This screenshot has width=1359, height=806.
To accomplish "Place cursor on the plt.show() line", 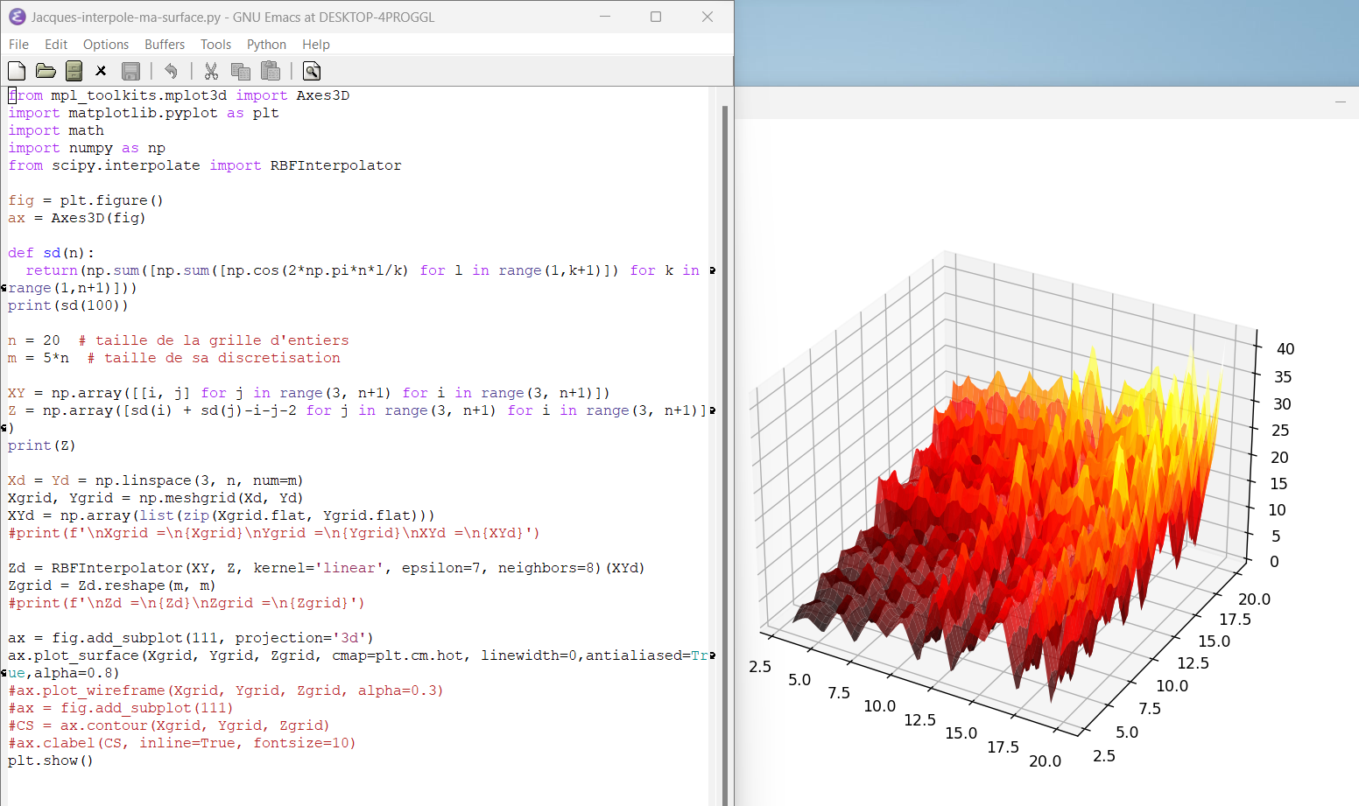I will pos(51,760).
